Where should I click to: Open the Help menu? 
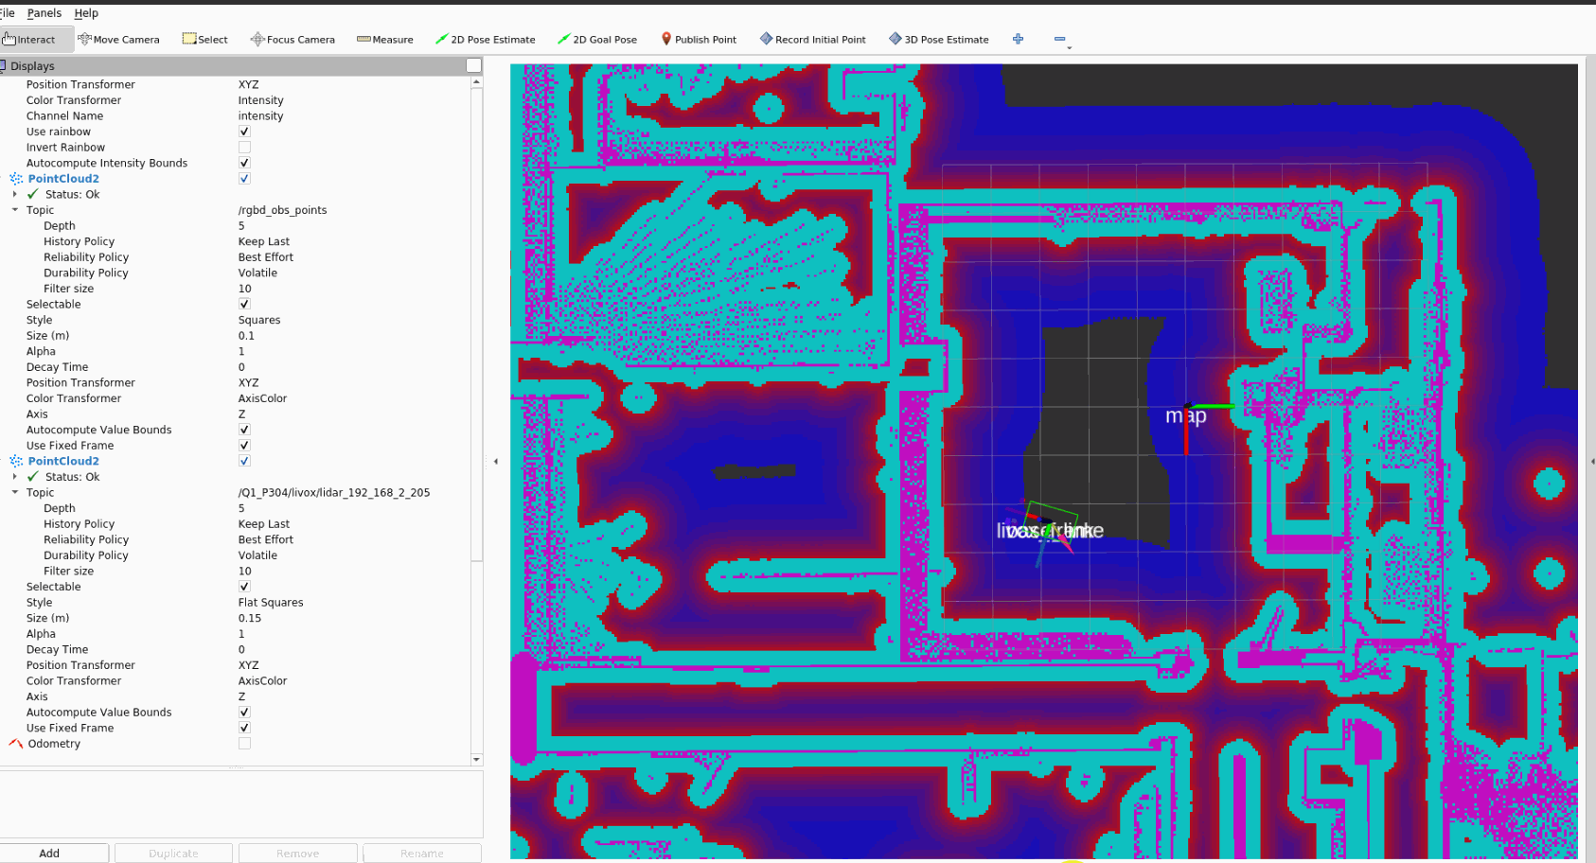86,13
